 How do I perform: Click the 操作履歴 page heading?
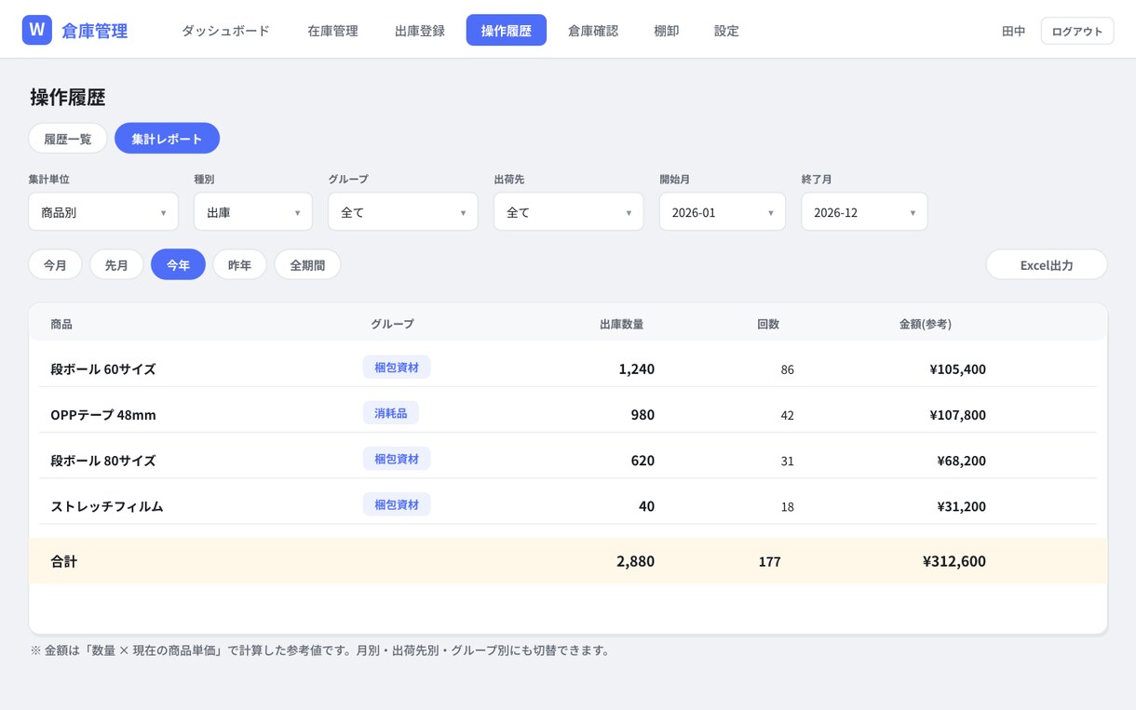68,98
